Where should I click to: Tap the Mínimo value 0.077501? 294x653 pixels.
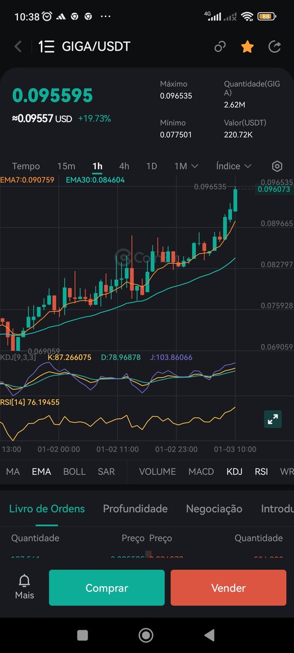tap(176, 134)
